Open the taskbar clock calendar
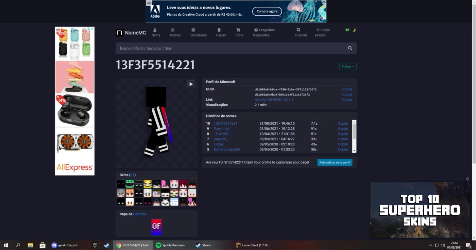The width and height of the screenshot is (476, 250). click(x=454, y=245)
